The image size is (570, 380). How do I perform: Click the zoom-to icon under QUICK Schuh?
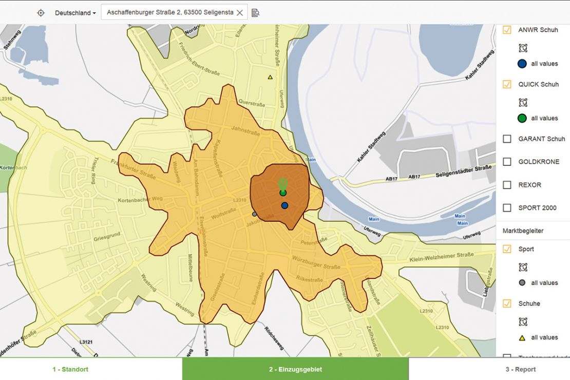pos(523,102)
